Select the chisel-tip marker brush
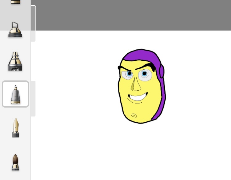Image resolution: width=231 pixels, height=180 pixels. (x=15, y=30)
